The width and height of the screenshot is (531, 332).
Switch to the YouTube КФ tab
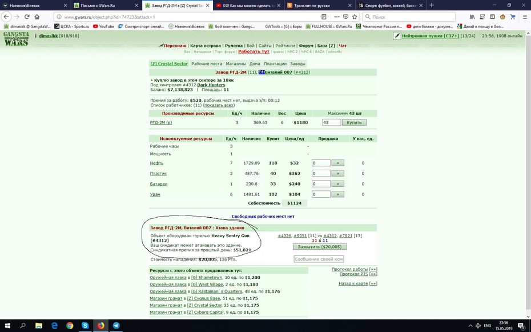point(248,5)
